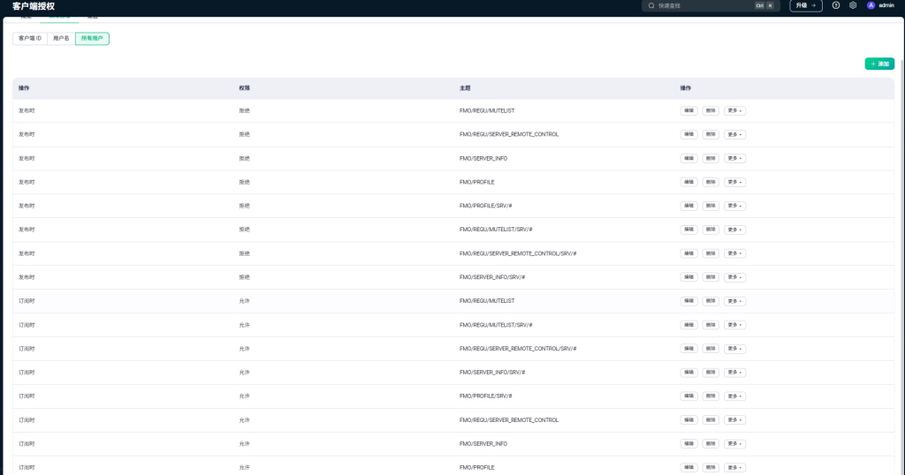This screenshot has width=905, height=475.
Task: Edit the subscribe FMO/REGU/MUTELIST rule
Action: [688, 301]
